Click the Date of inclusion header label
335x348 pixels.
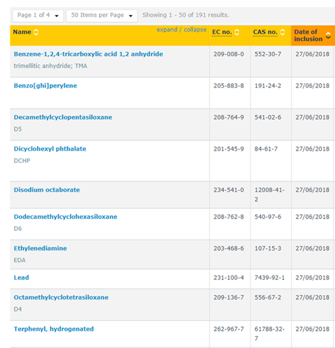point(308,35)
